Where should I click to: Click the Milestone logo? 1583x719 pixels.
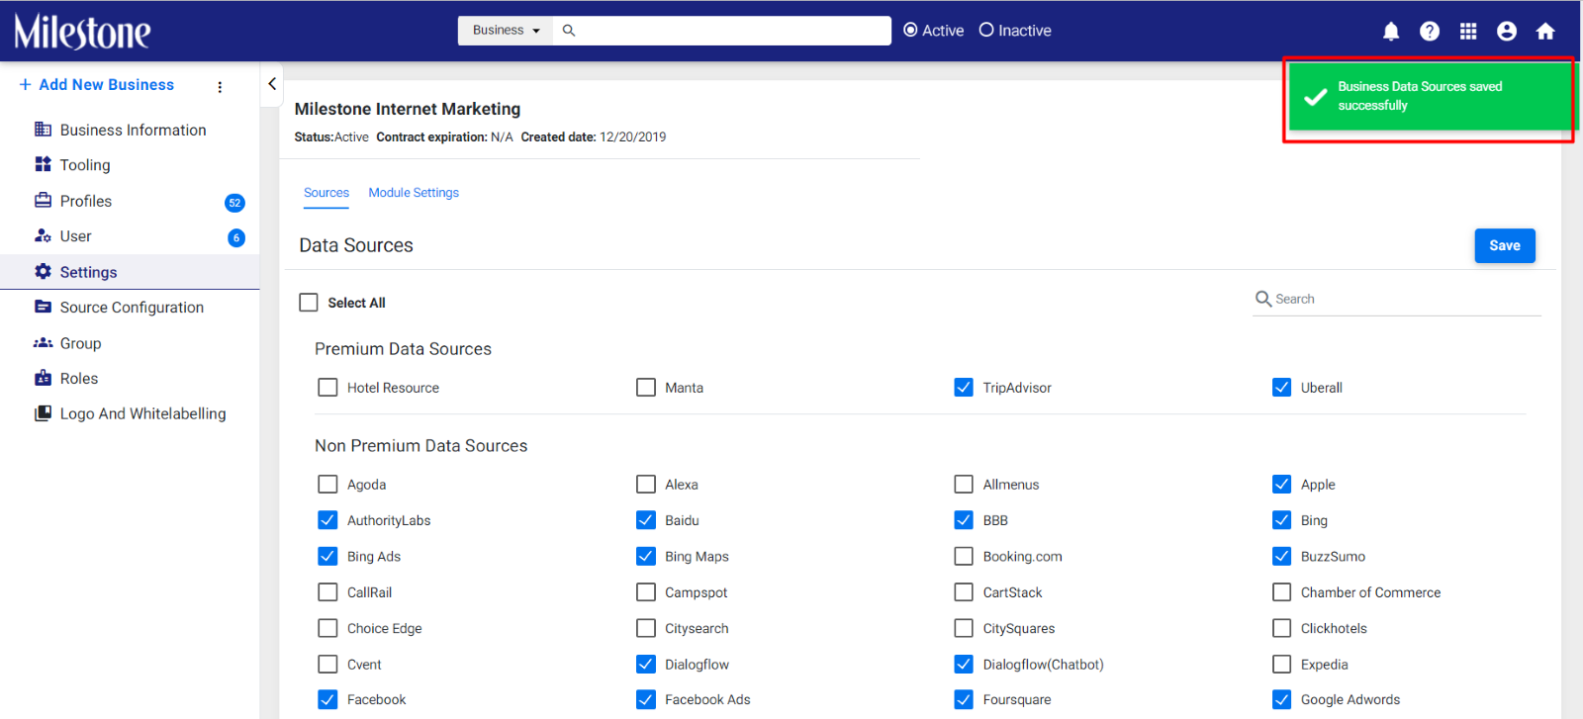[82, 32]
